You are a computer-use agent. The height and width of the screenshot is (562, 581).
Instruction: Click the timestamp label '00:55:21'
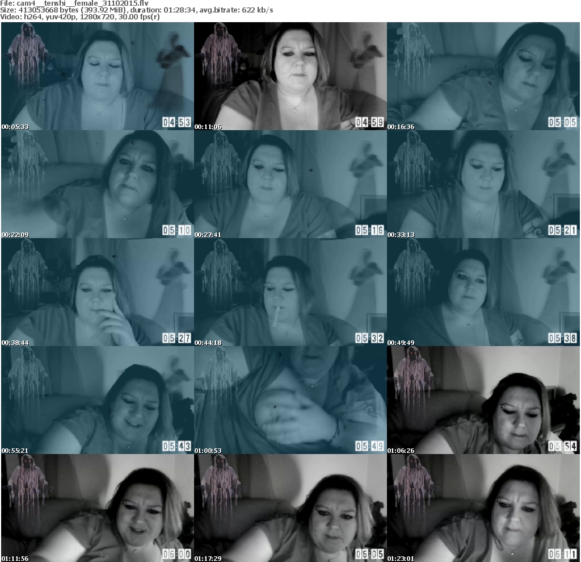click(x=15, y=451)
